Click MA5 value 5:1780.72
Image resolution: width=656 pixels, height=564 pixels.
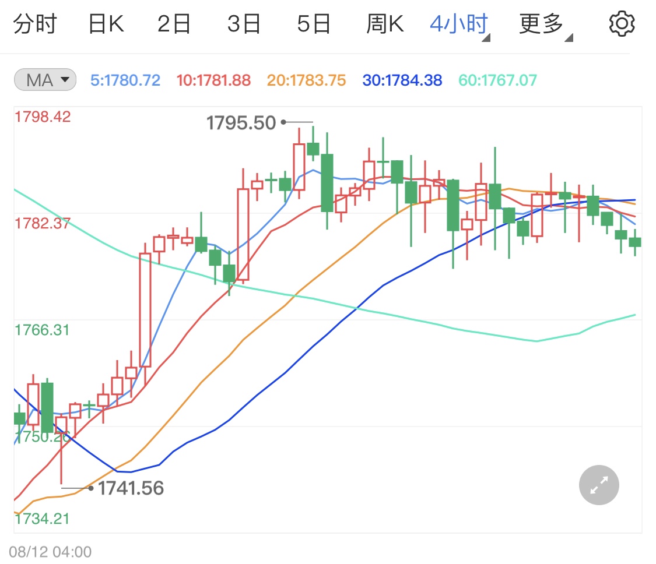[125, 80]
